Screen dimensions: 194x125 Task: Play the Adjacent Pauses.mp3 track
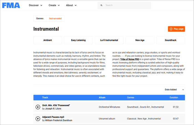(38, 119)
